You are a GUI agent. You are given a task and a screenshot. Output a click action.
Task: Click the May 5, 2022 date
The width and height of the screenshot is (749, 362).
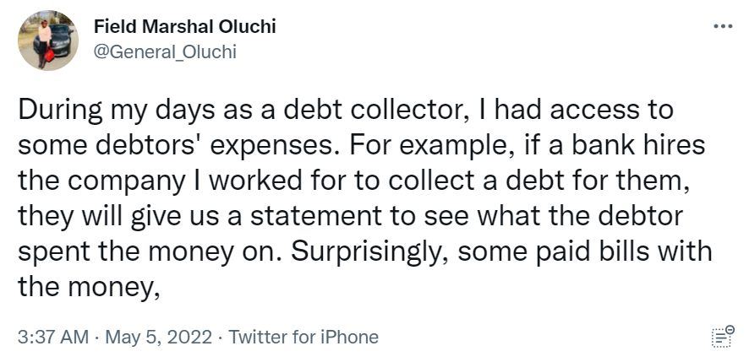click(x=156, y=337)
